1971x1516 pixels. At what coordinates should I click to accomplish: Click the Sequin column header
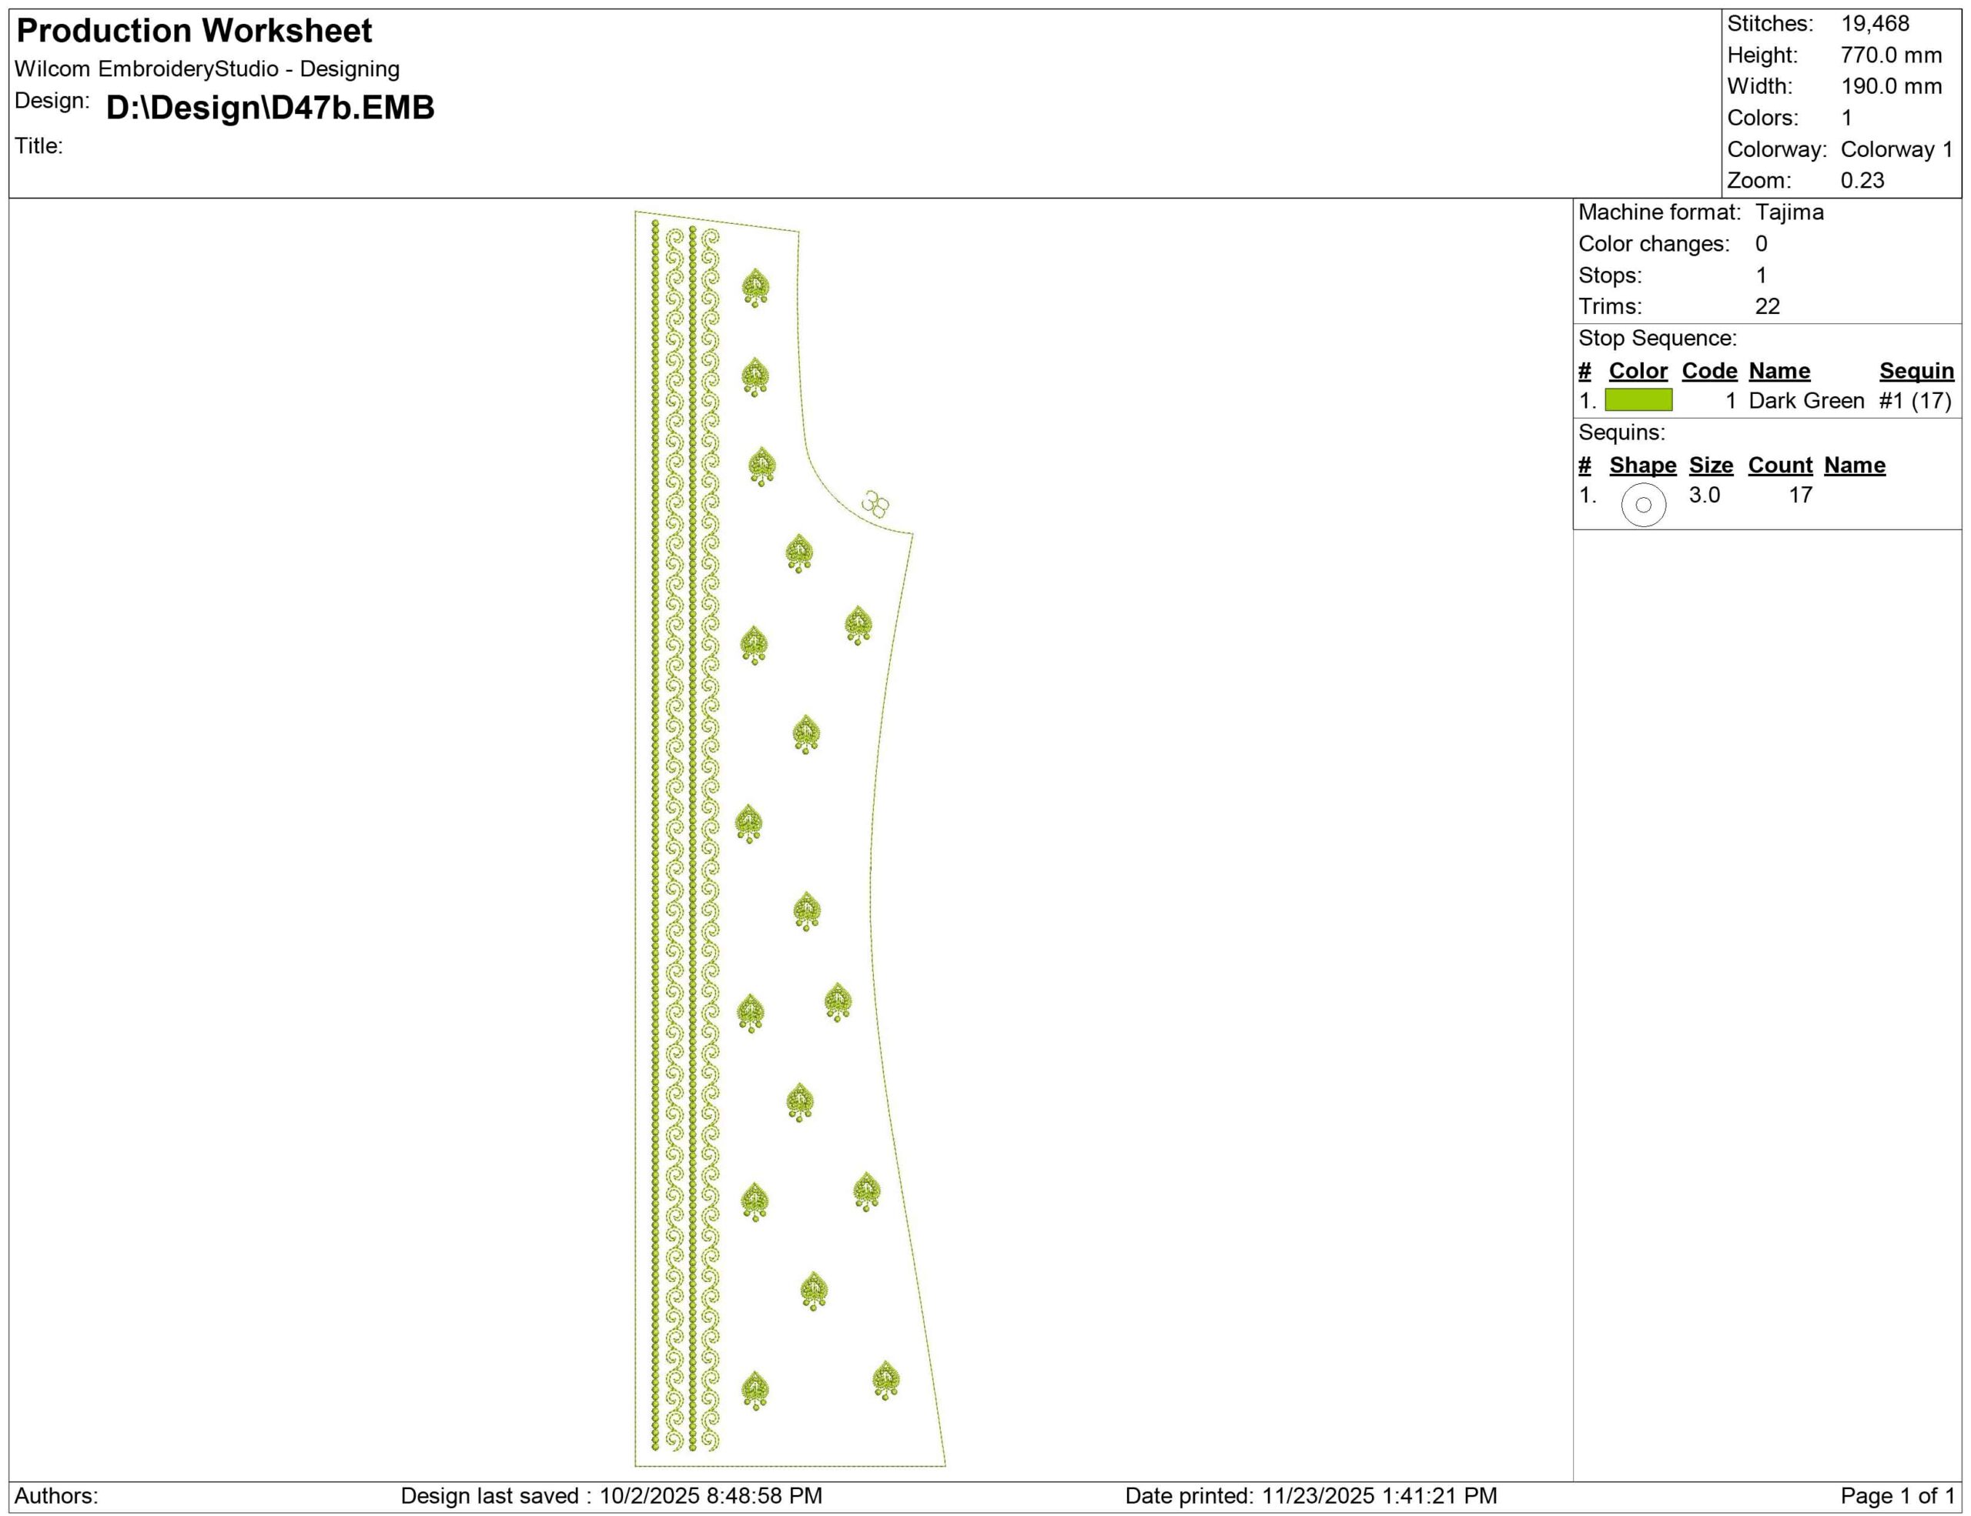1916,371
